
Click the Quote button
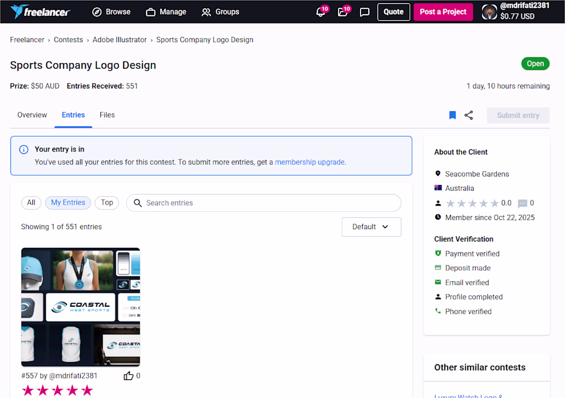tap(393, 12)
